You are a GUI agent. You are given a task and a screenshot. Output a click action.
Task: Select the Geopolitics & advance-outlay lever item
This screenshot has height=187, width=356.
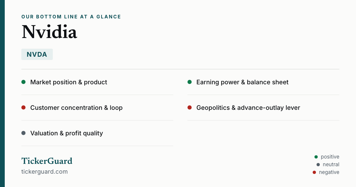coord(263,108)
